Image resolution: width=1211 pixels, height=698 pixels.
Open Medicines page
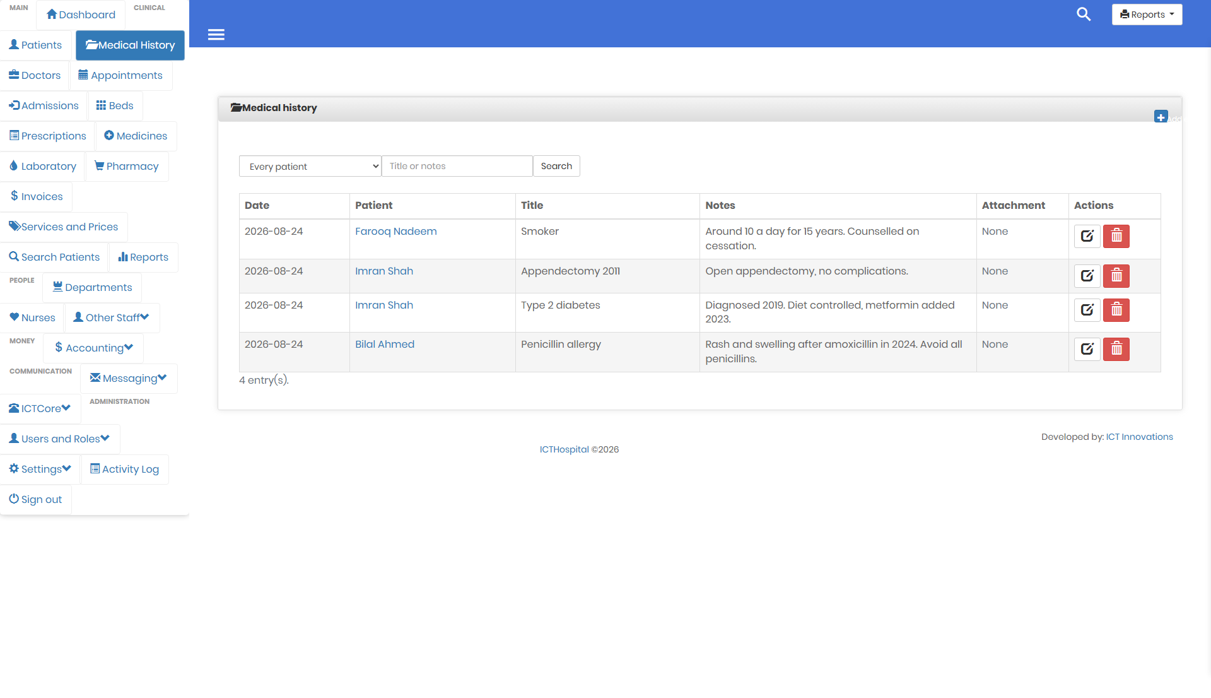click(x=136, y=136)
